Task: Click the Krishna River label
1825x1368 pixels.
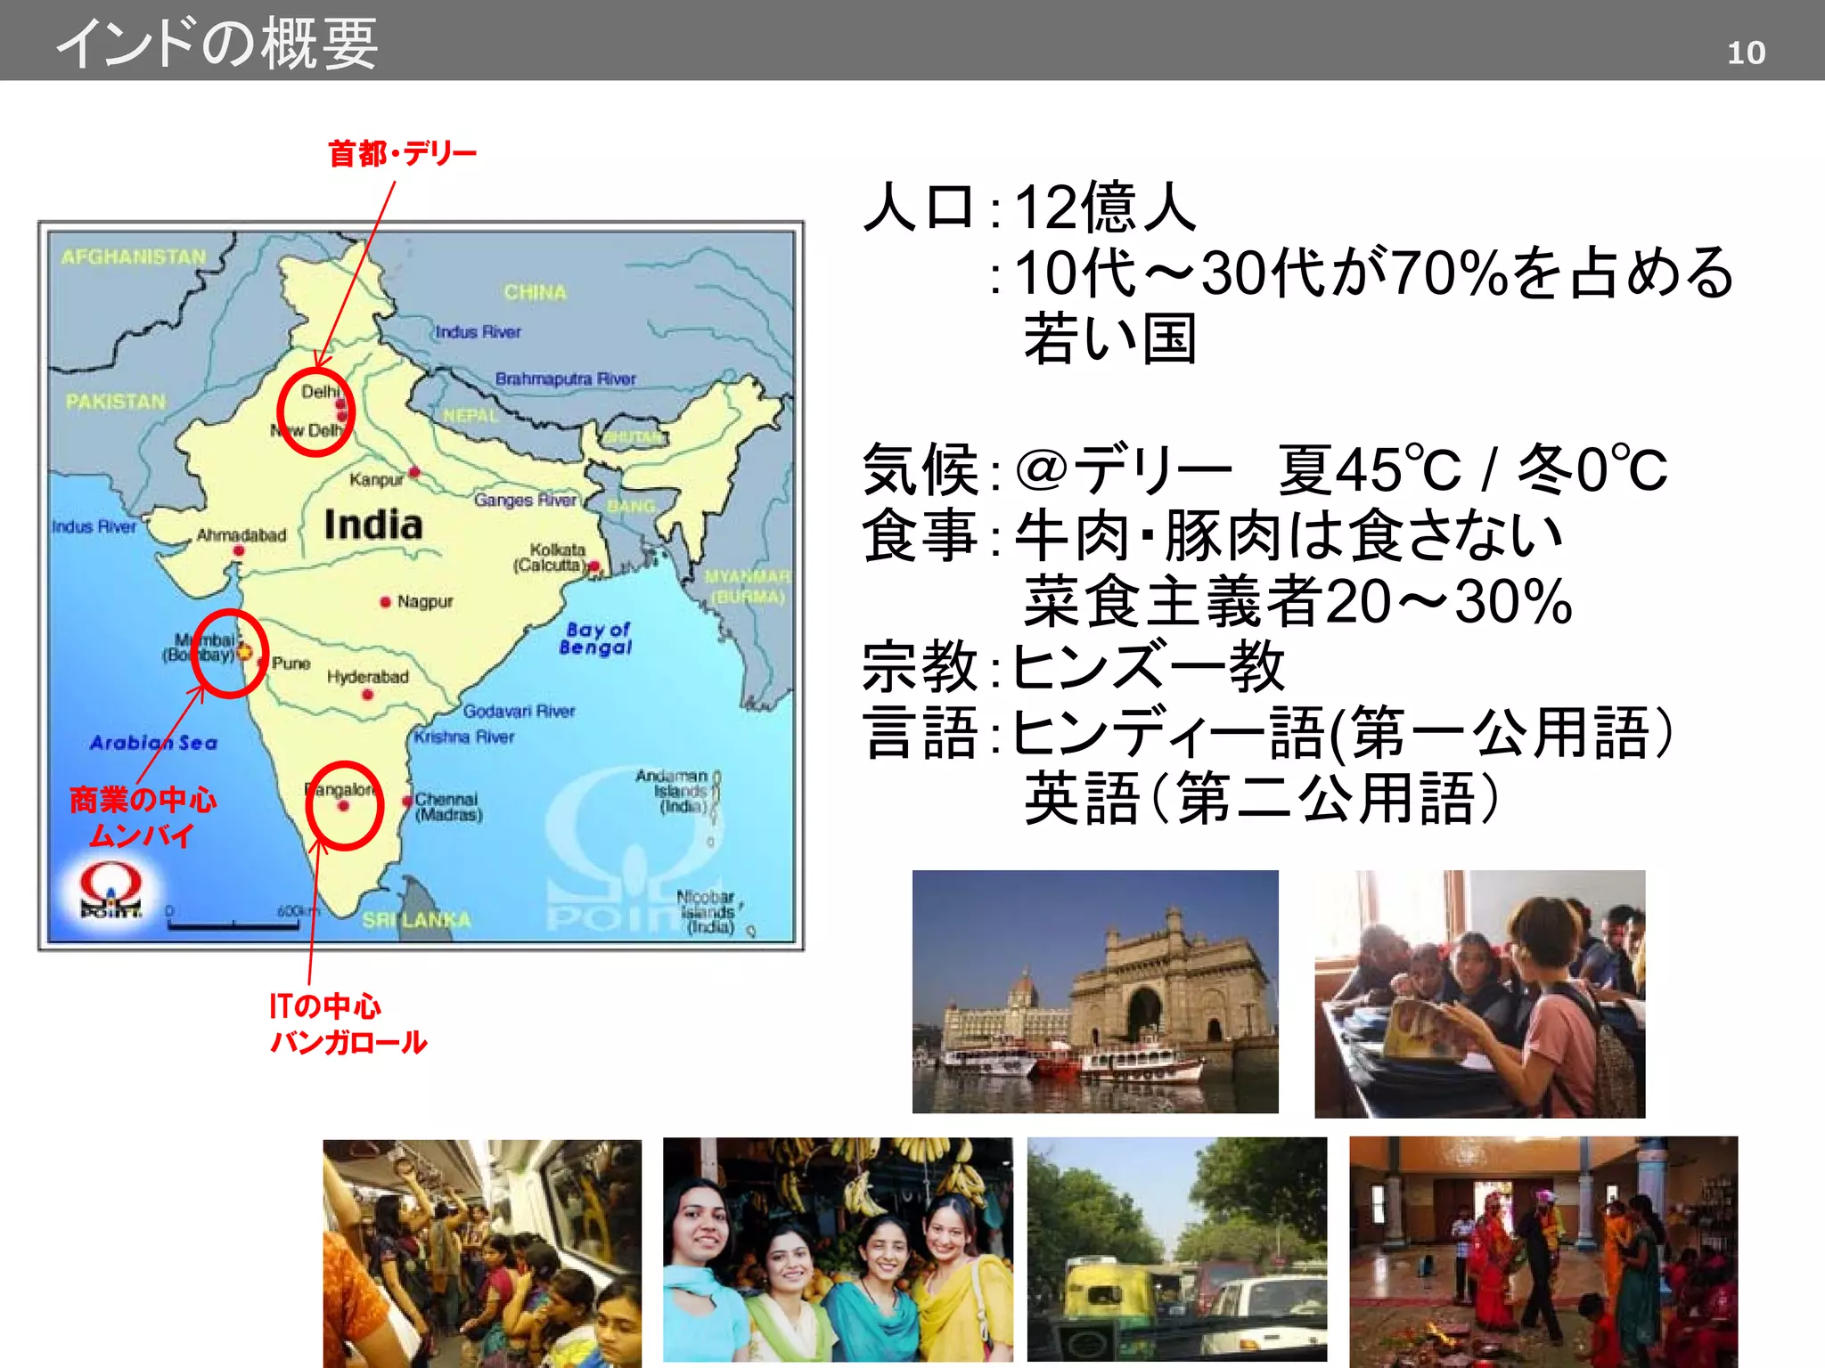Action: click(464, 737)
